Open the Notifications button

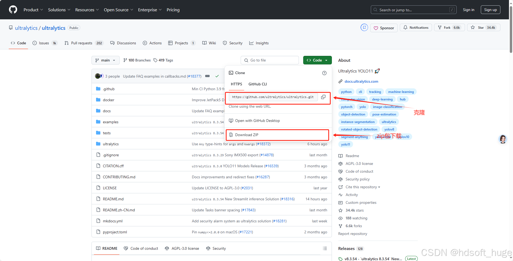tap(416, 28)
